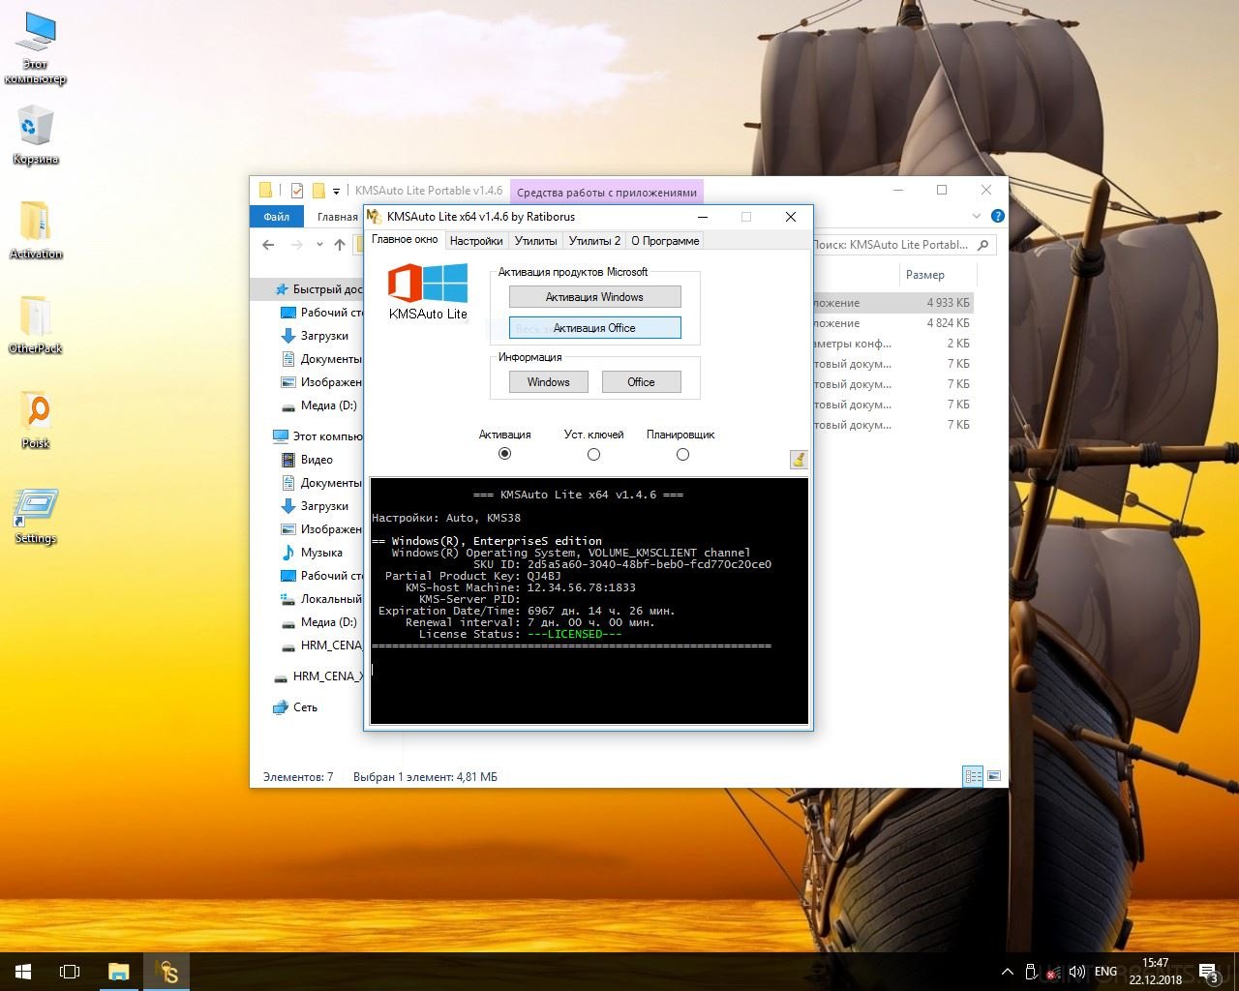Select the OtherPack desktop folder
This screenshot has height=991, width=1239.
pos(36,325)
